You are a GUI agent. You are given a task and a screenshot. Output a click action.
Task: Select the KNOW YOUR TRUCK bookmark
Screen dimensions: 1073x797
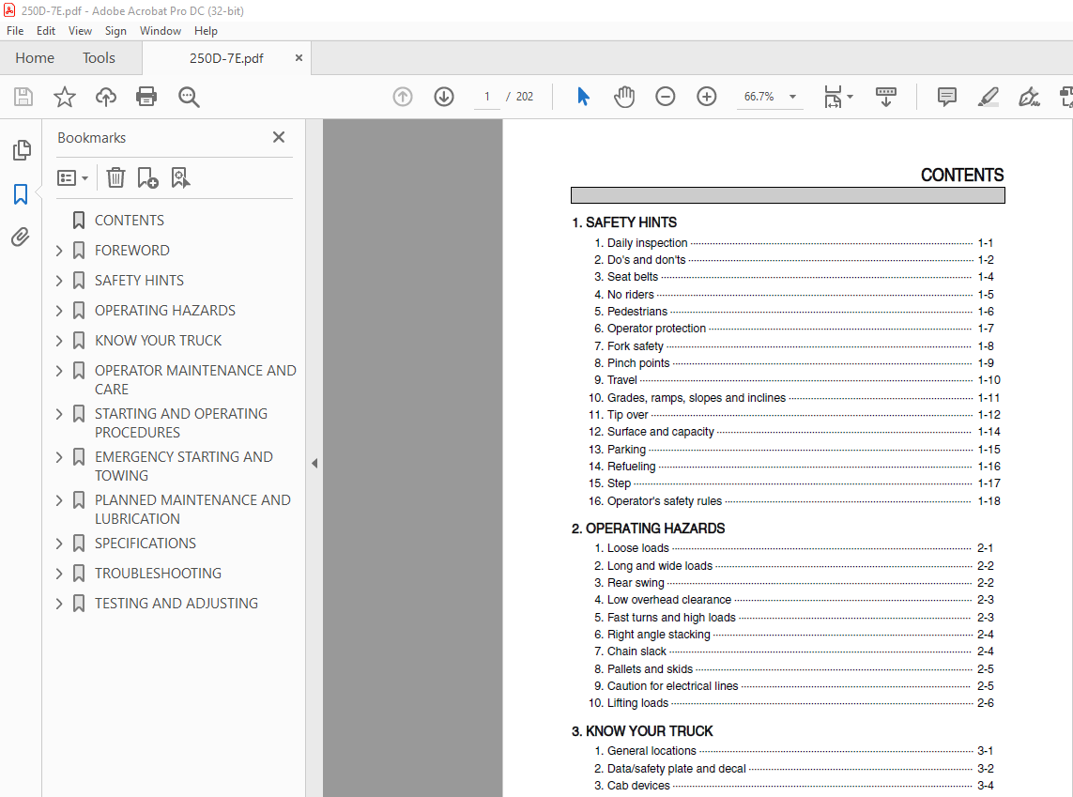coord(158,341)
